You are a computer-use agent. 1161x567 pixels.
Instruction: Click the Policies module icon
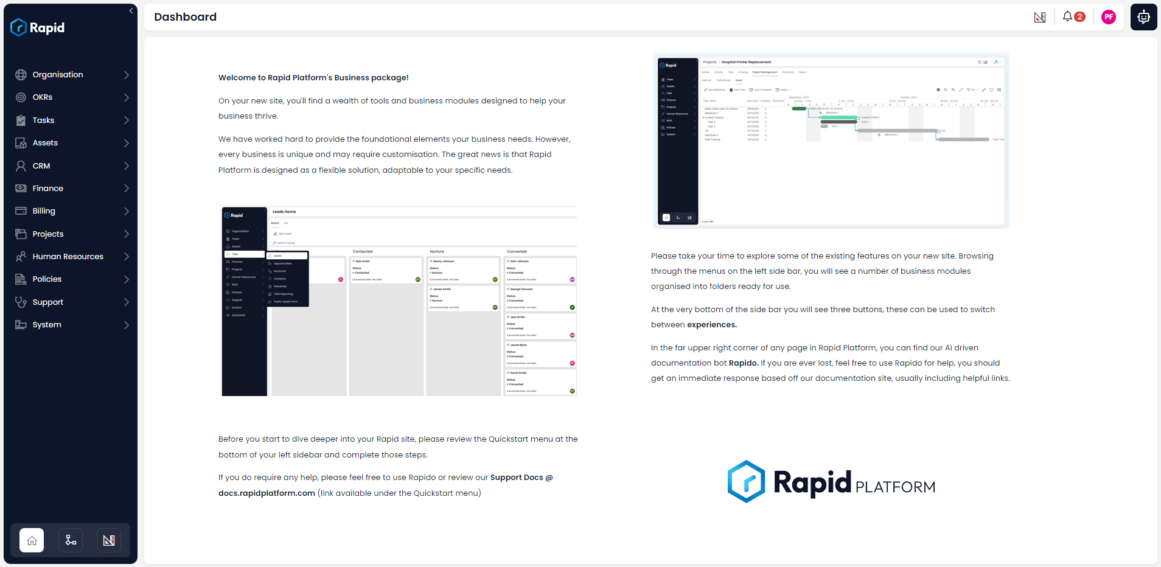20,279
